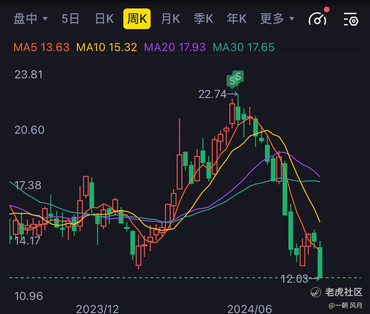Select the highlighted 周K weekly tab
This screenshot has height=314, width=370.
(137, 18)
